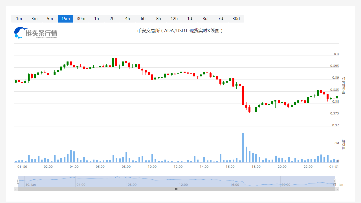Click the scrollbar right arrow button
Viewport: 361px width, 203px height.
pyautogui.click(x=337, y=189)
